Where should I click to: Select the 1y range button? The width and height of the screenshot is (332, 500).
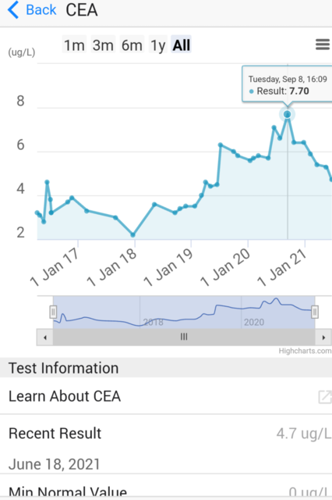click(158, 45)
